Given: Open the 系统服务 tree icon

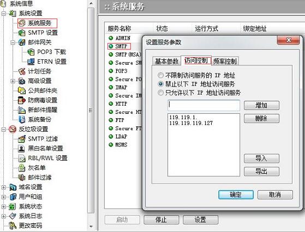Looking at the screenshot, I should [22, 23].
